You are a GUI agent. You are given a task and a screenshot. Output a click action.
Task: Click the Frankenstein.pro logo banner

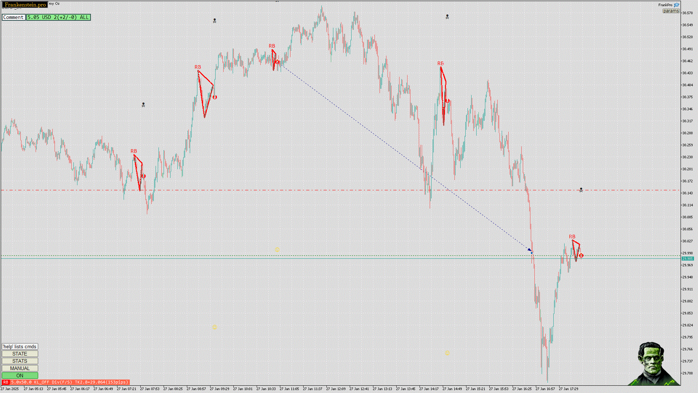pos(25,5)
